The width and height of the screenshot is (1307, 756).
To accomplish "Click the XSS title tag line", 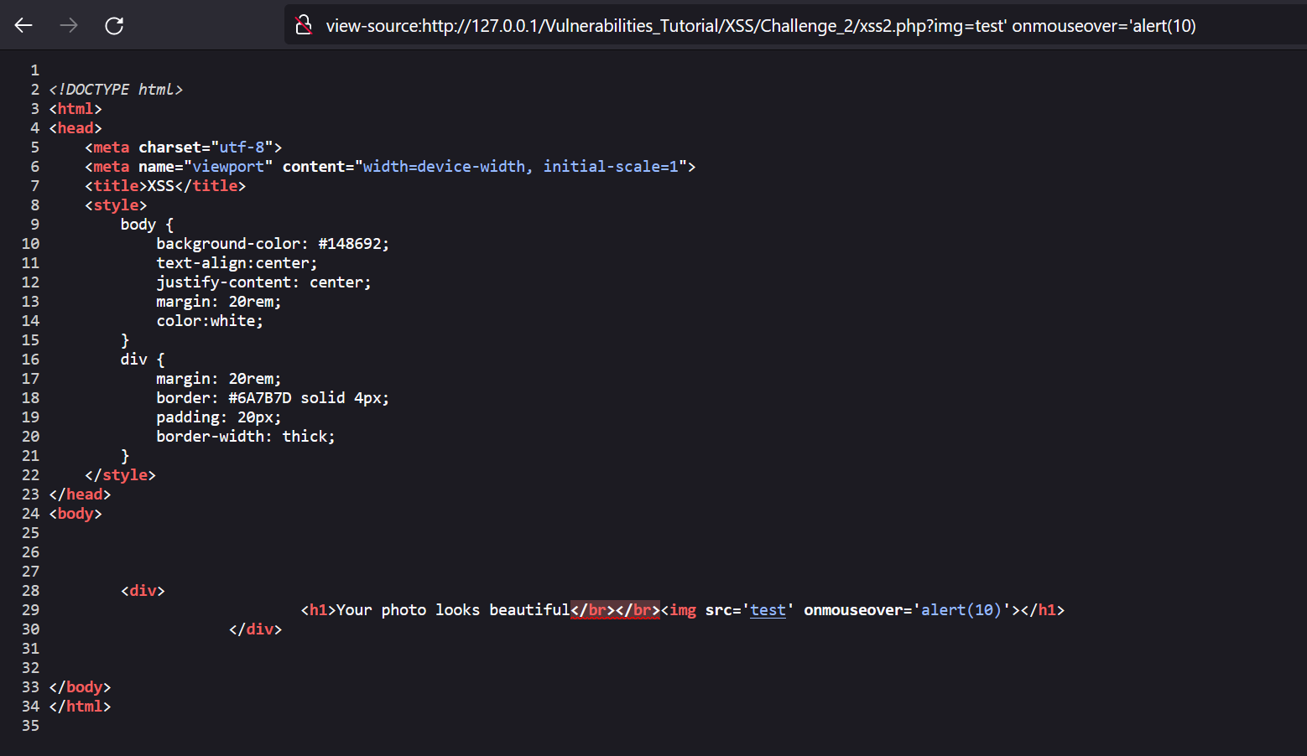I will [165, 186].
